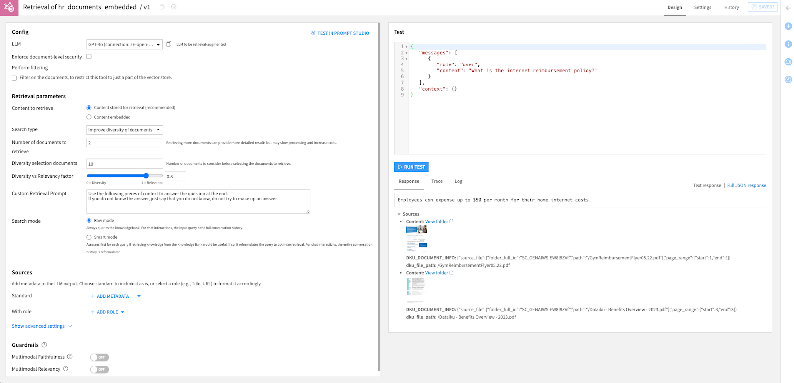Image resolution: width=794 pixels, height=383 pixels.
Task: Click the Multimodal Faithfulness help icon
Action: point(70,357)
